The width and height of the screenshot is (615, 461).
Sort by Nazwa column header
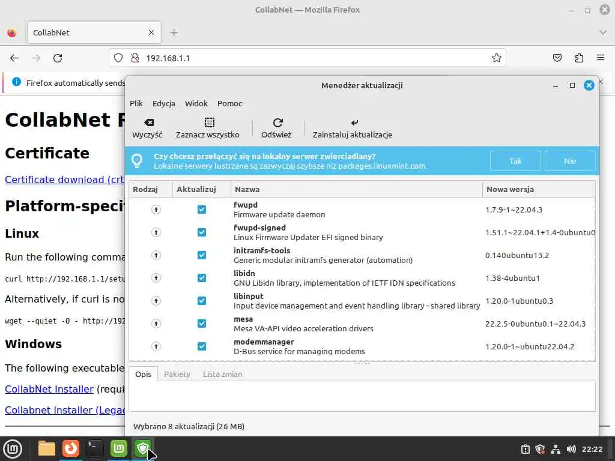(357, 189)
